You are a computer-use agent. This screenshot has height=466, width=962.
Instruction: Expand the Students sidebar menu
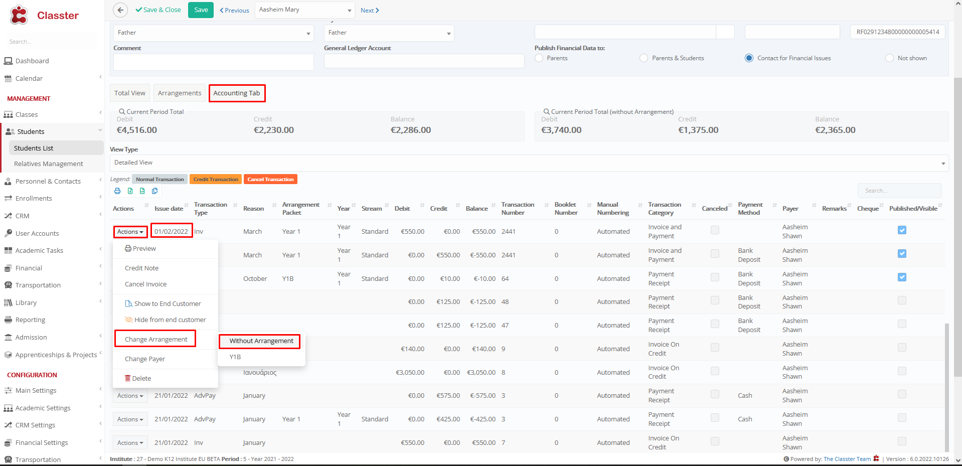coord(52,132)
